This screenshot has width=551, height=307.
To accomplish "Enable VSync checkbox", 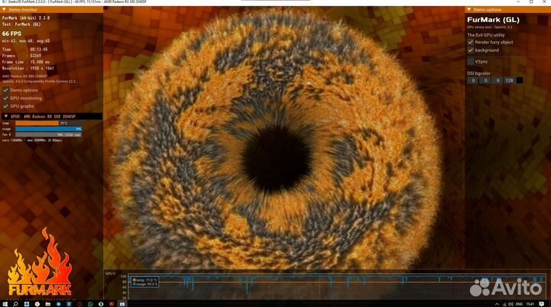I will pyautogui.click(x=471, y=61).
